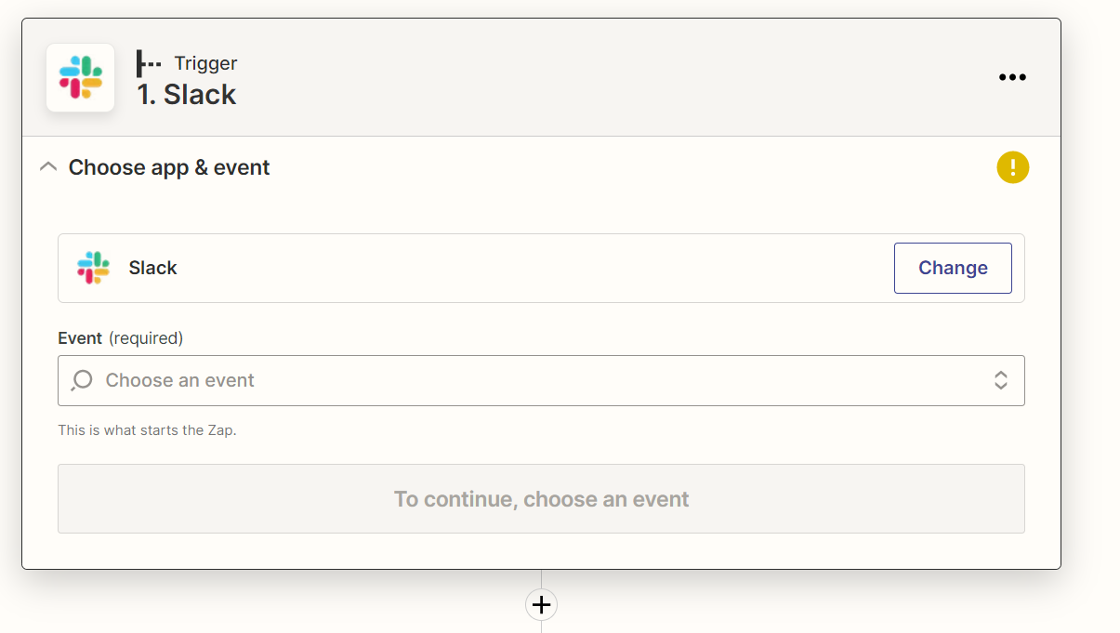1120x633 pixels.
Task: Click the 'Choose app & event' heading
Action: point(169,167)
